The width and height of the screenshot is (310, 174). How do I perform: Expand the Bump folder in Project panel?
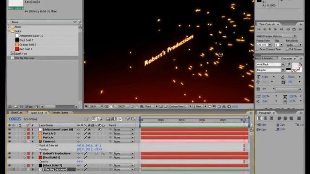tap(9, 27)
